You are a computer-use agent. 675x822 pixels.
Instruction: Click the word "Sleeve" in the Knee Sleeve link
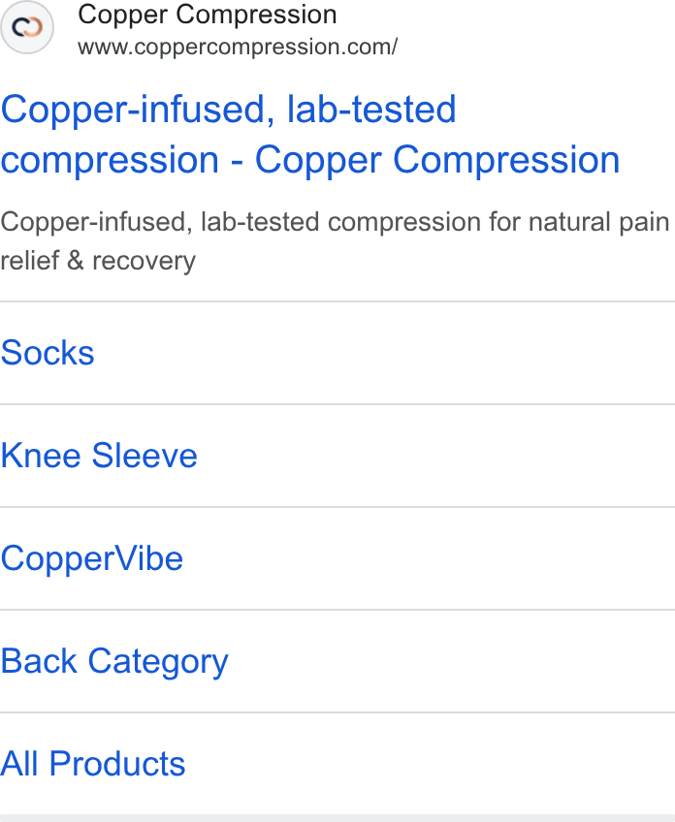point(145,455)
